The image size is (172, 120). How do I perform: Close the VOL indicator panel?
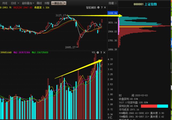[104, 52]
